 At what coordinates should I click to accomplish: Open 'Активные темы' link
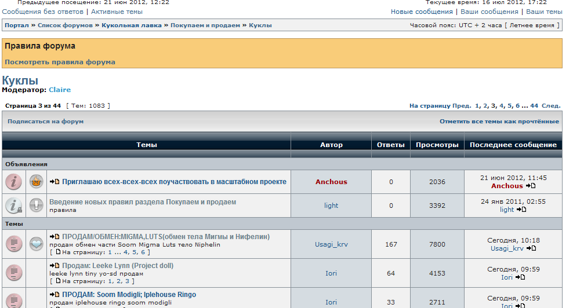coord(117,12)
